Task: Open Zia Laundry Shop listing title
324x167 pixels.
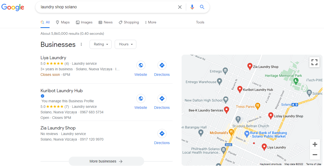Action: pos(58,128)
